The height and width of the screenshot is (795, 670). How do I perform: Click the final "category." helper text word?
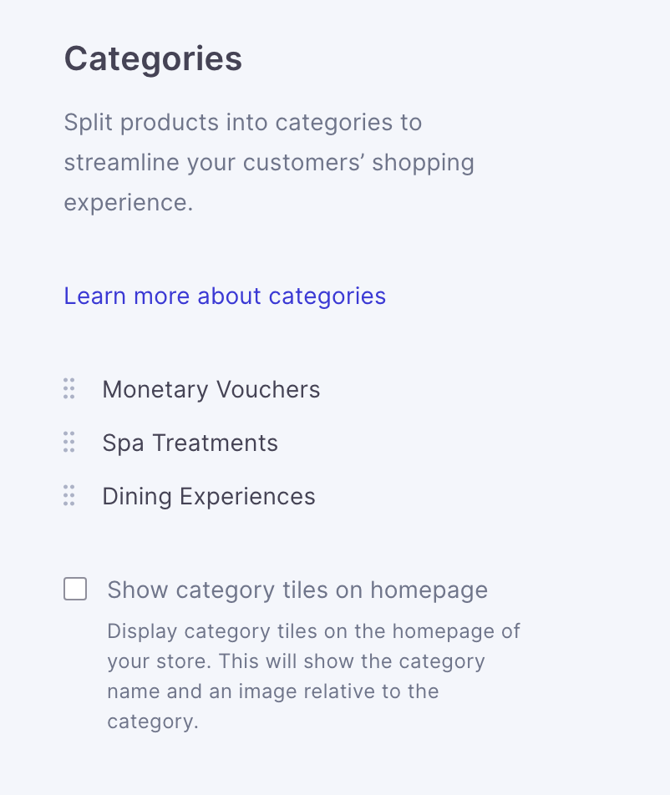point(152,722)
